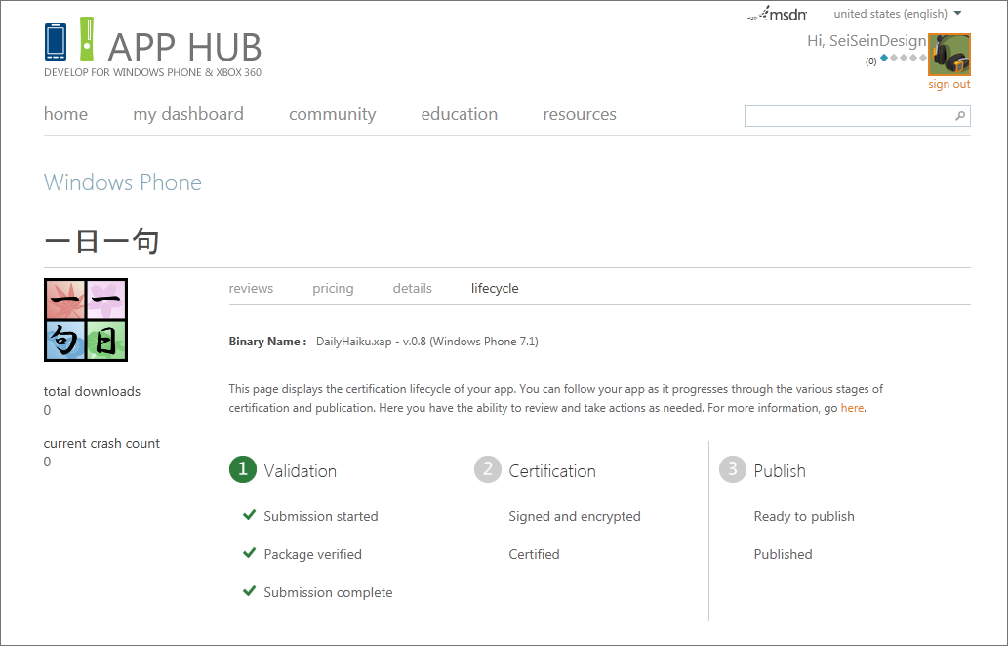
Task: Click the green Xbox console logo icon
Action: pyautogui.click(x=87, y=39)
